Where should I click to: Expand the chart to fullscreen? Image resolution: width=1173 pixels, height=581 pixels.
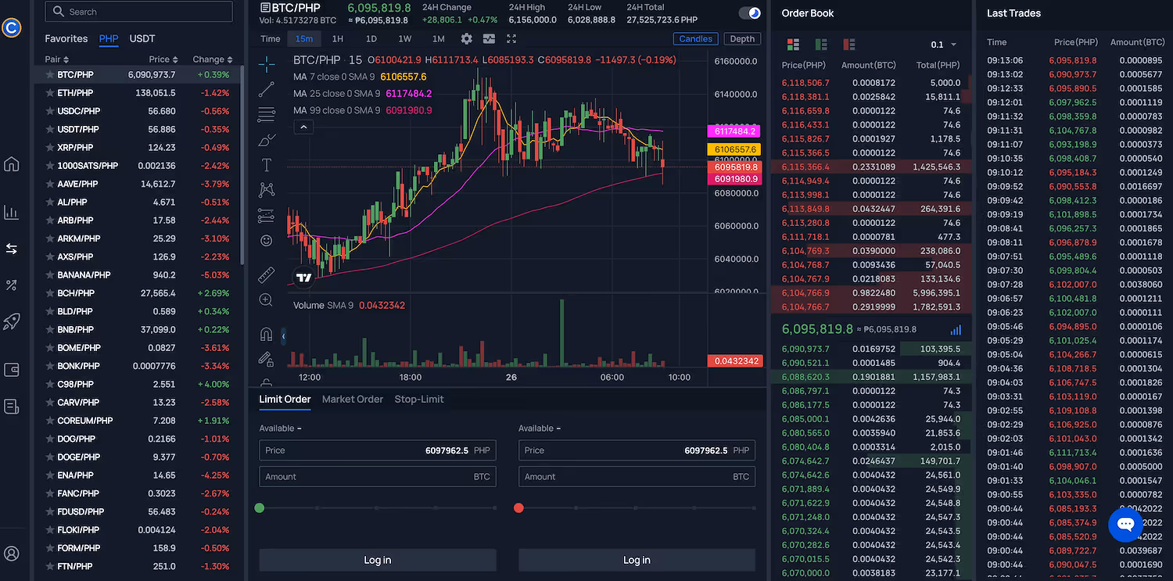pyautogui.click(x=511, y=38)
